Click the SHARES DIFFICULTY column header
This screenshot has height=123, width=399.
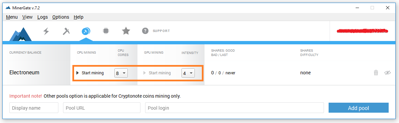point(309,53)
